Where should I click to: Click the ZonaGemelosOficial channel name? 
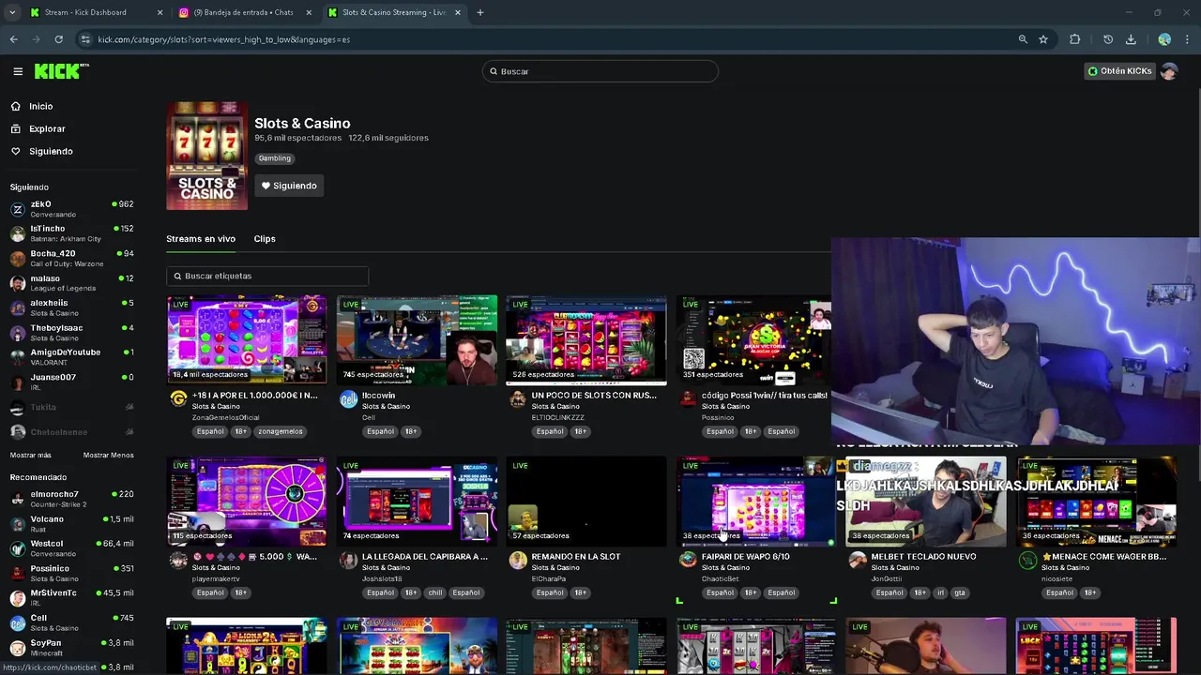225,417
